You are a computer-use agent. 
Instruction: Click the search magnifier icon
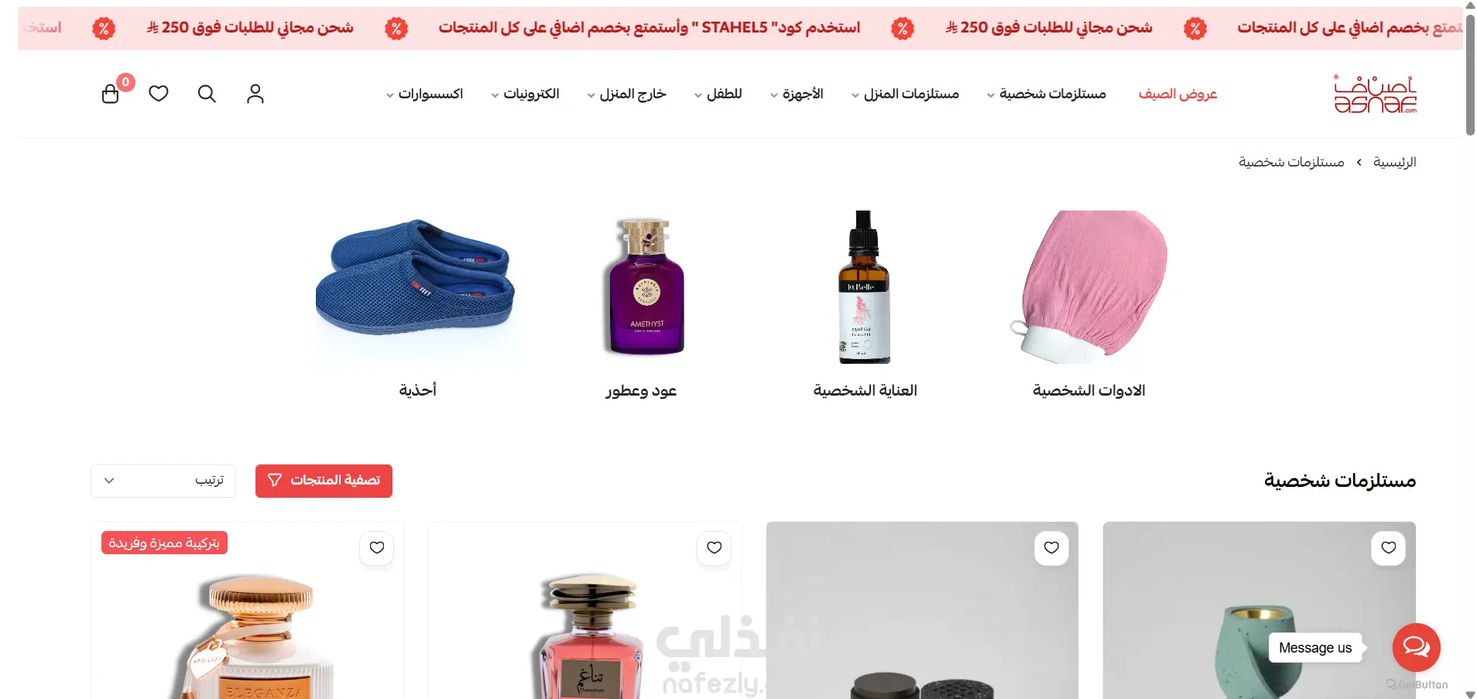(207, 94)
